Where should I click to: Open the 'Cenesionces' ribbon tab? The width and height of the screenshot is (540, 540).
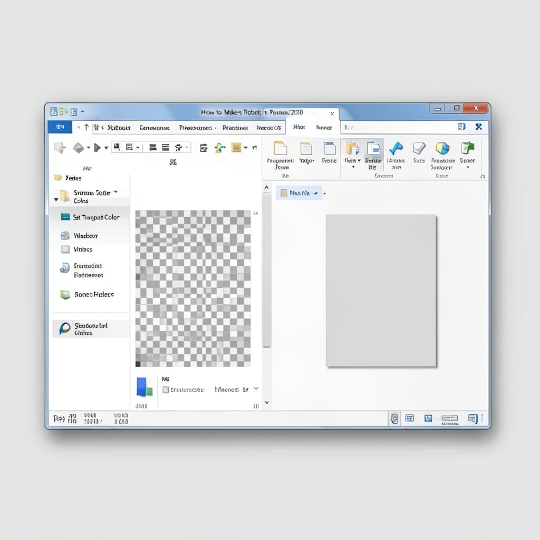click(155, 128)
